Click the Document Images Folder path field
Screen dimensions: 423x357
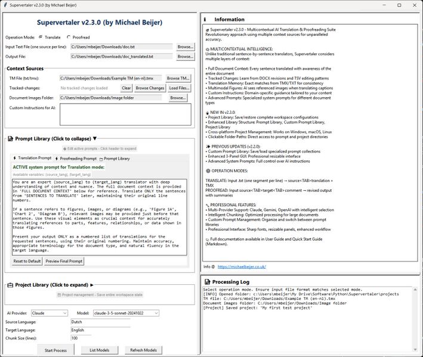110,98
